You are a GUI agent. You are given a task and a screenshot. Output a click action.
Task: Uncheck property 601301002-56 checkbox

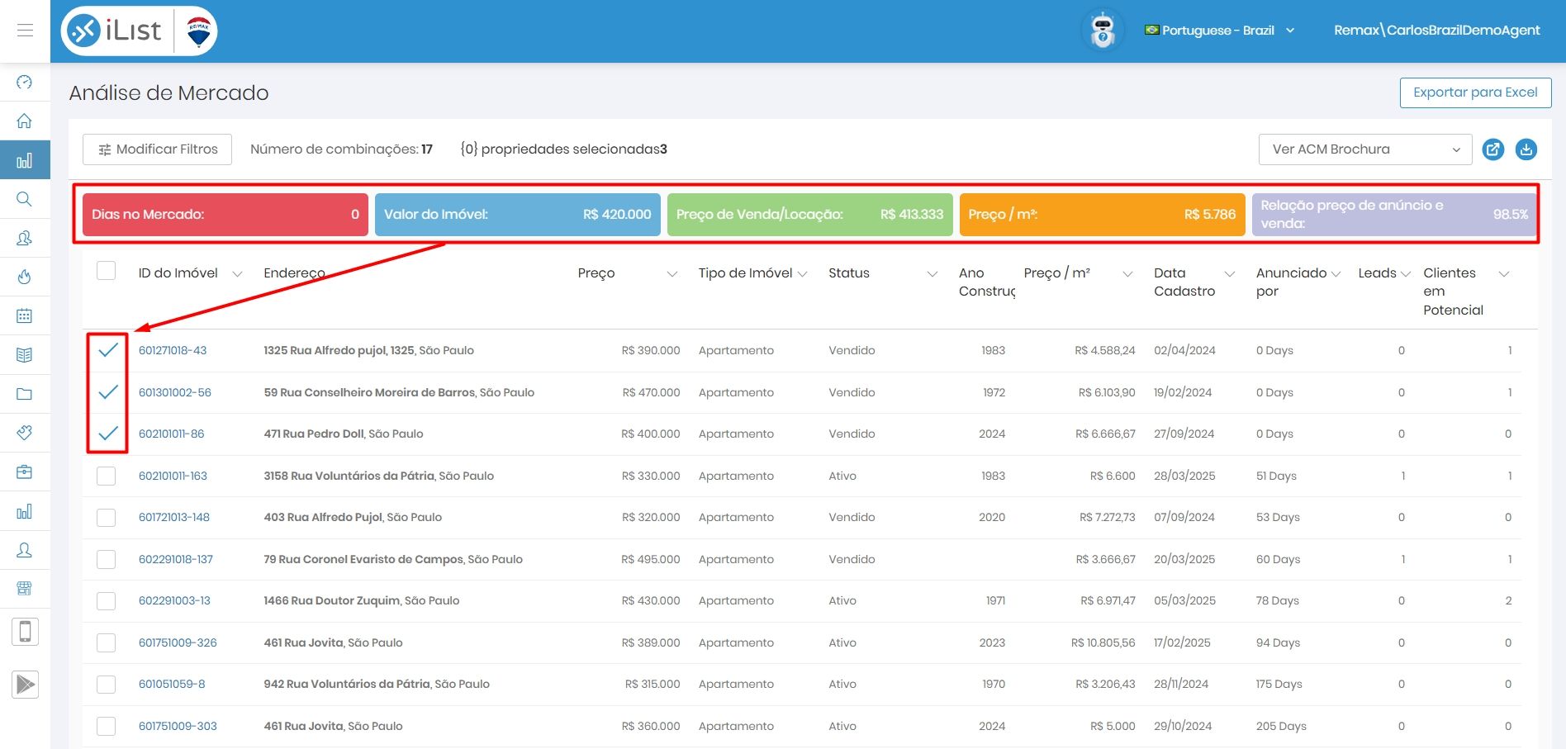[107, 392]
